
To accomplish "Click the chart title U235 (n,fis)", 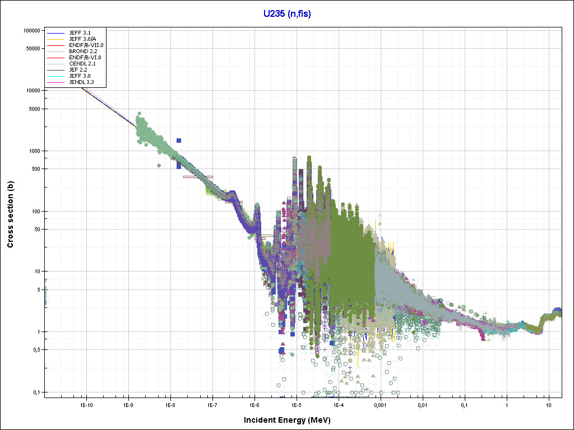I will [x=287, y=14].
